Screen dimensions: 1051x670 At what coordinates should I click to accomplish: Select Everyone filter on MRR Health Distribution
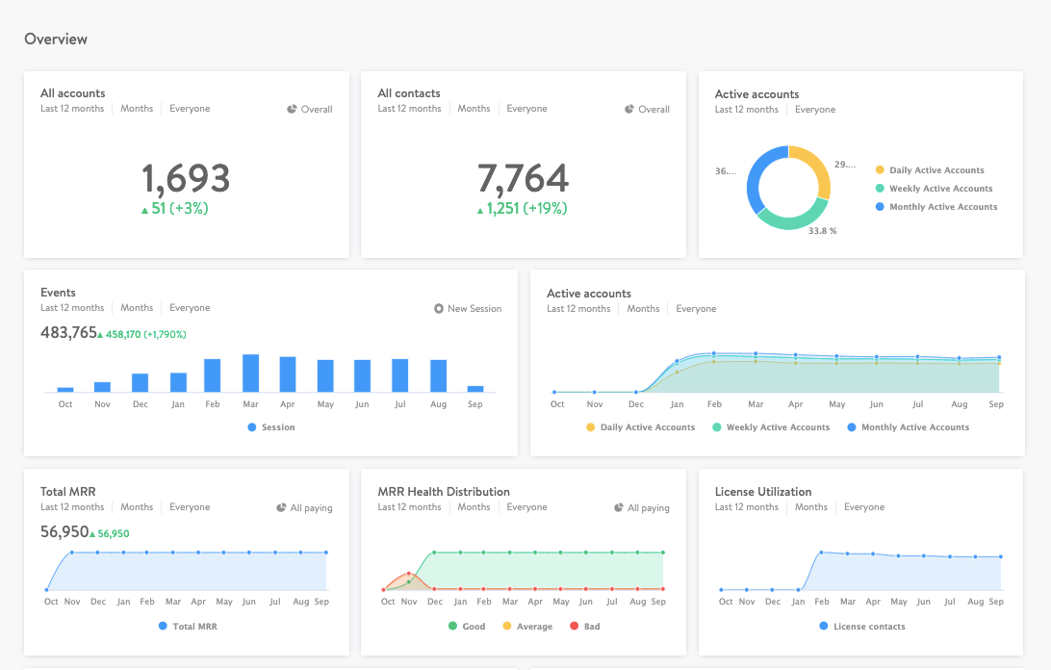526,506
